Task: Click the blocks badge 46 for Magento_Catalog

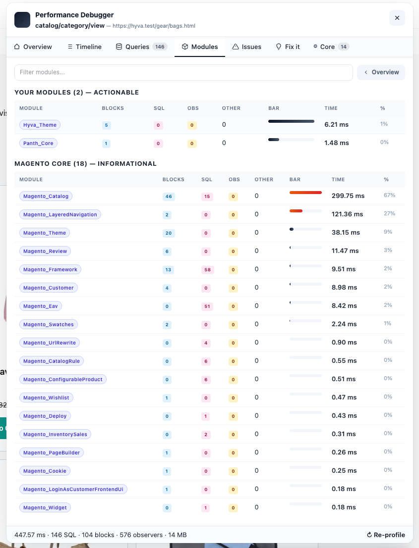Action: (x=169, y=197)
